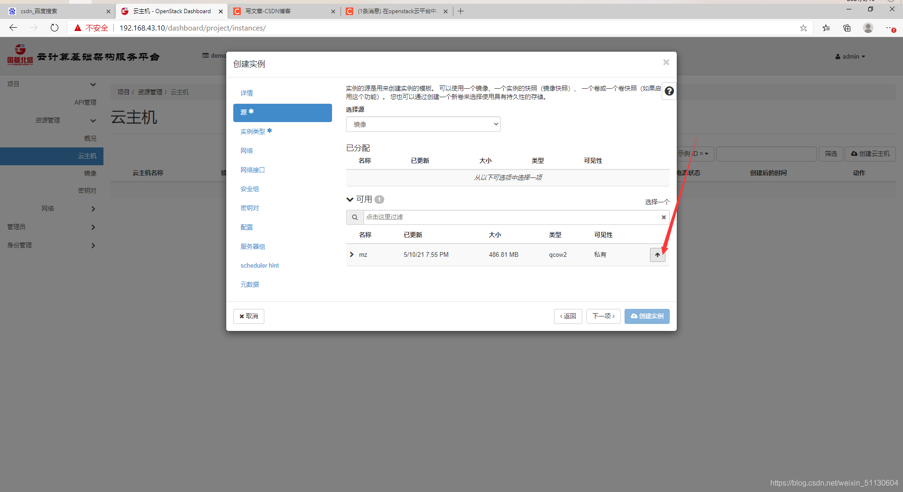Open the collections icon in browser toolbar
The image size is (903, 492).
point(847,28)
